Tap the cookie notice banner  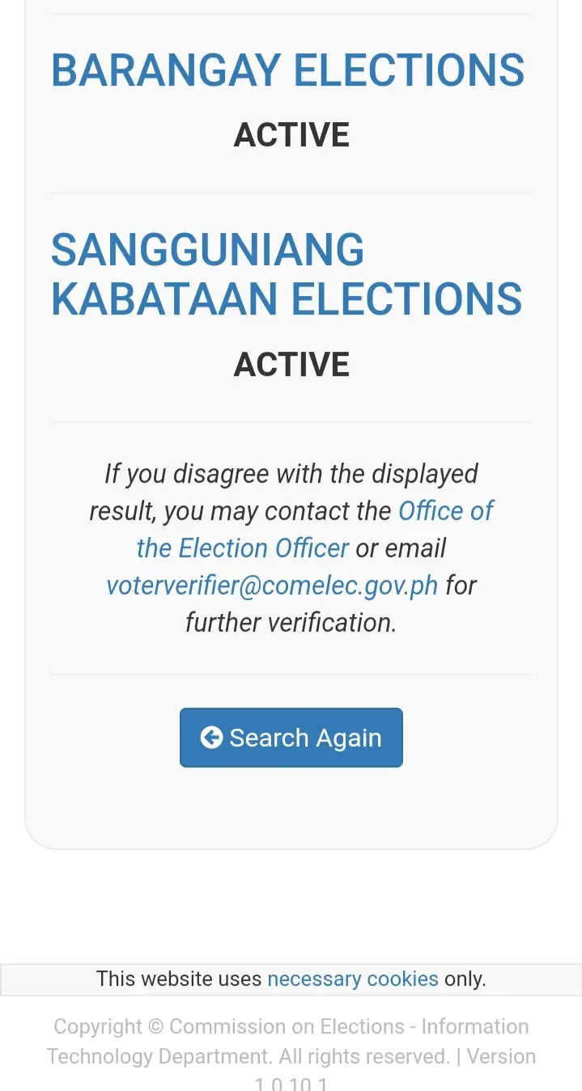[x=291, y=979]
